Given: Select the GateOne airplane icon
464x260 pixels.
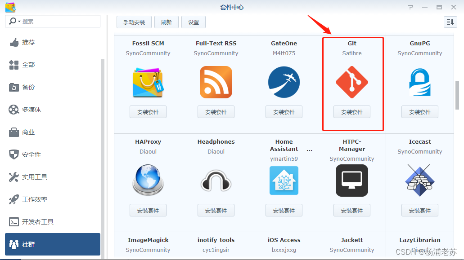Looking at the screenshot, I should 284,82.
